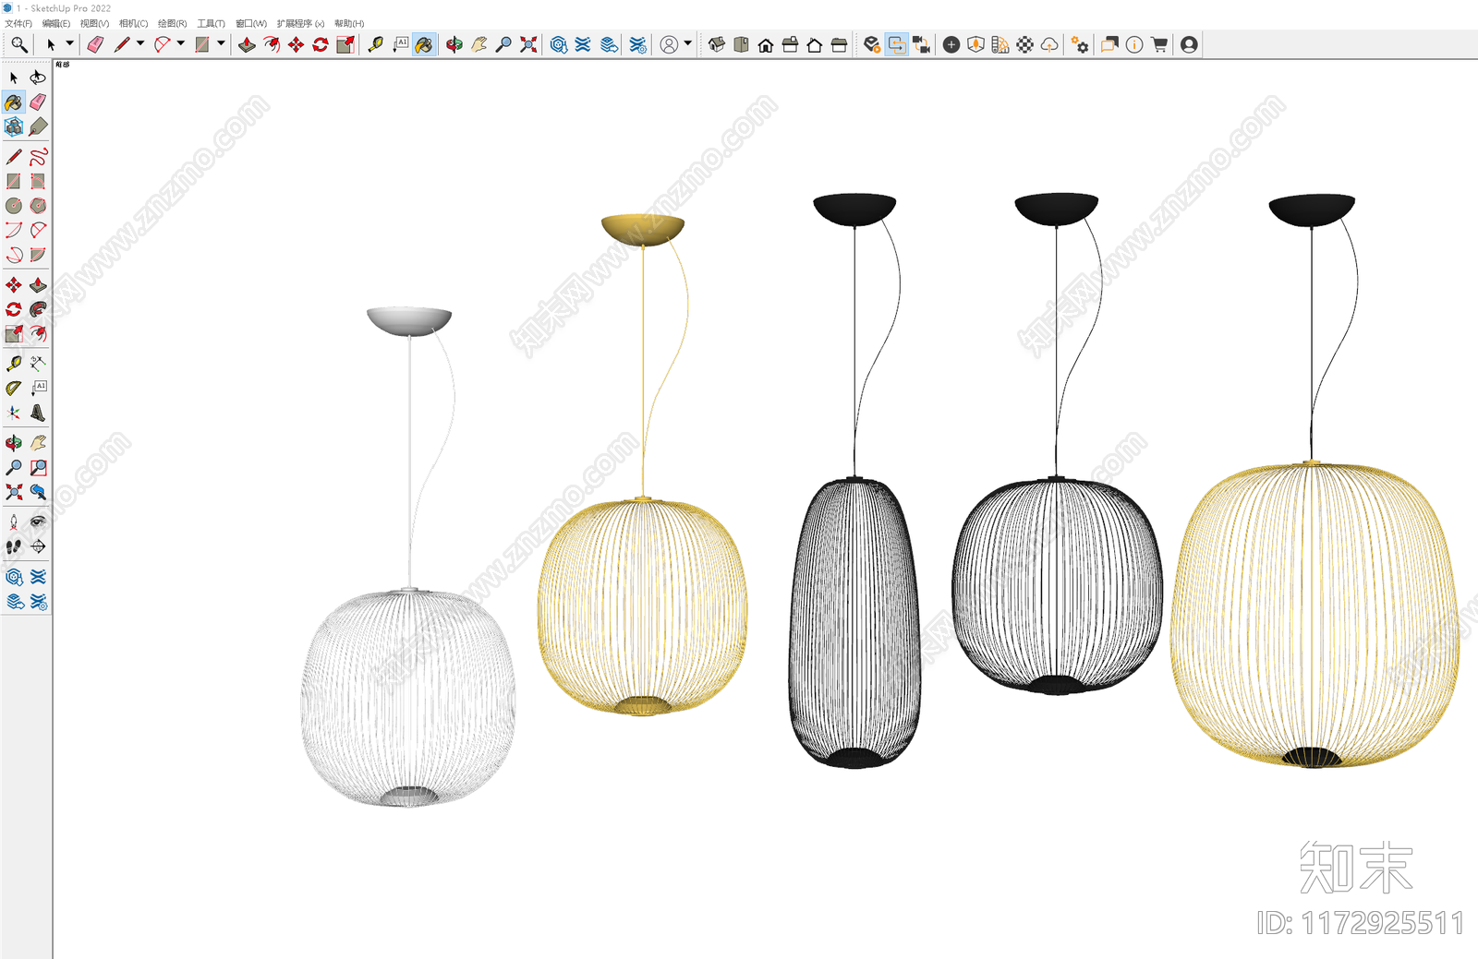Open the 工具(T) menu

click(x=211, y=24)
